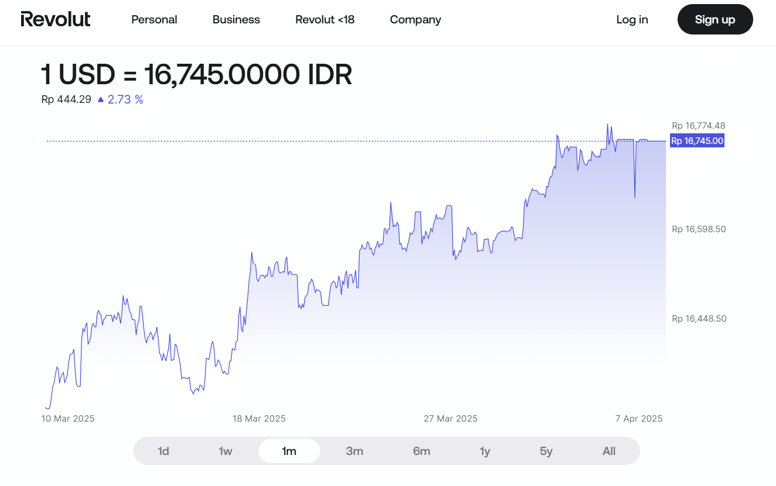
Task: Click the Revolut logo
Action: click(x=56, y=19)
